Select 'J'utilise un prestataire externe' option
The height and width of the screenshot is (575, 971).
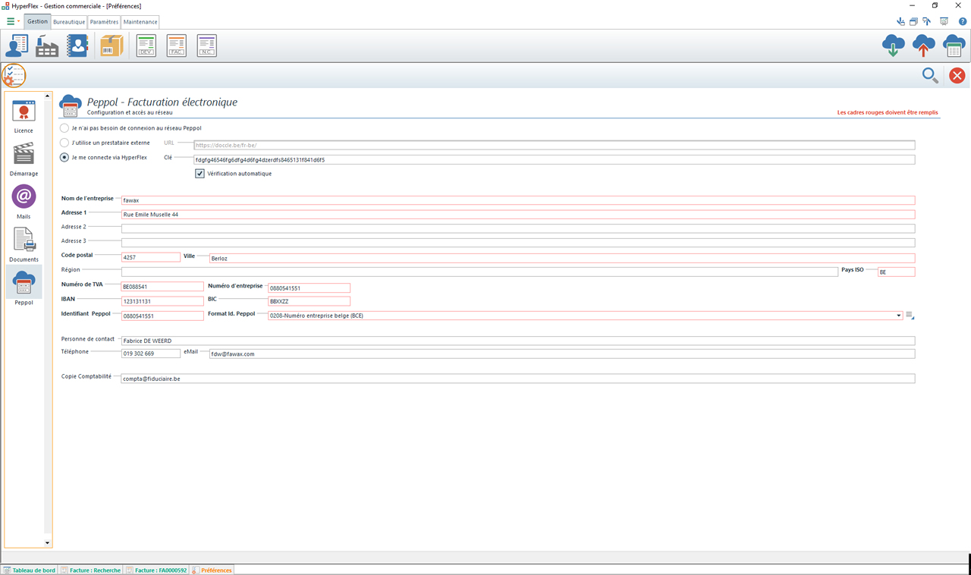click(64, 143)
